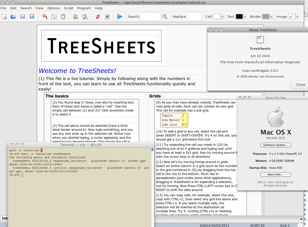The image size is (308, 227).
Task: Click the Size 2 status entry
Action: click(x=285, y=225)
